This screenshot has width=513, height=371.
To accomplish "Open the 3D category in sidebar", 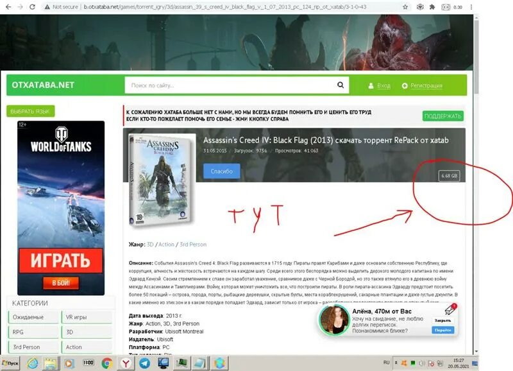I will (87, 332).
